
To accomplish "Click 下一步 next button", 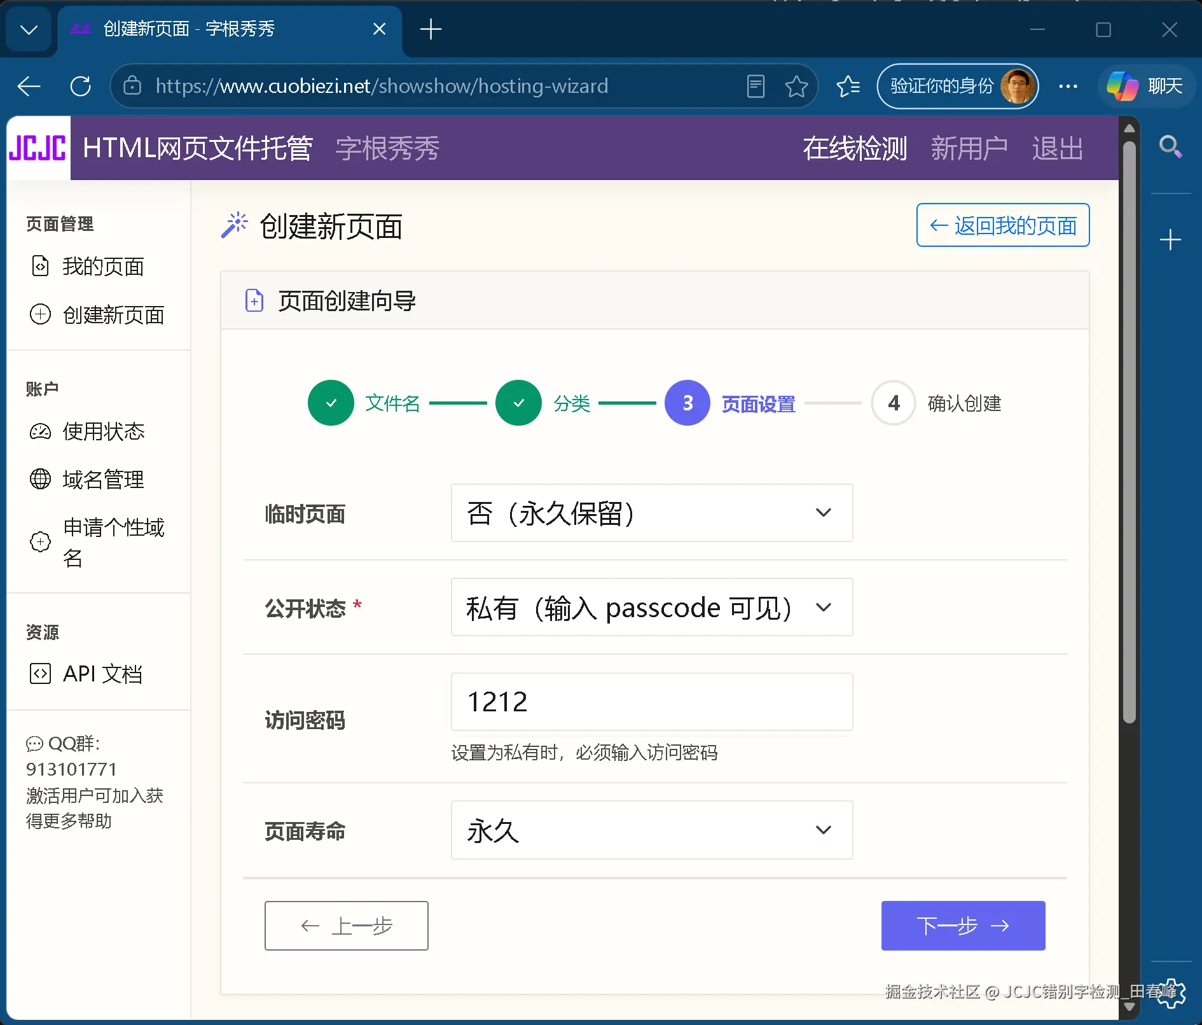I will 963,926.
